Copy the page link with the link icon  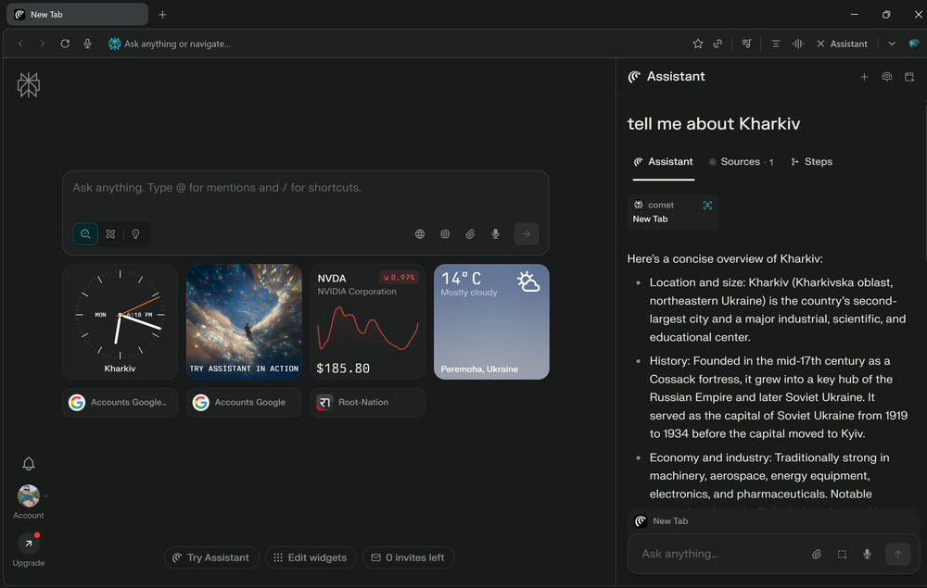click(717, 44)
